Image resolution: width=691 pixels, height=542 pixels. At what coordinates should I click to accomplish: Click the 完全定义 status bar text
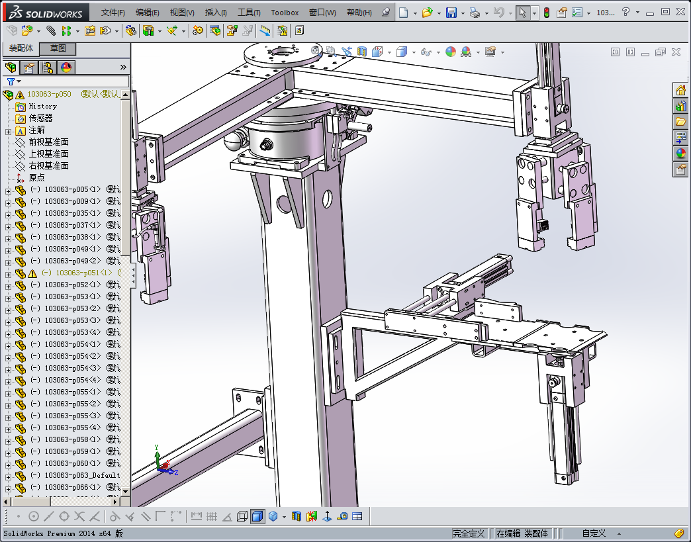469,533
